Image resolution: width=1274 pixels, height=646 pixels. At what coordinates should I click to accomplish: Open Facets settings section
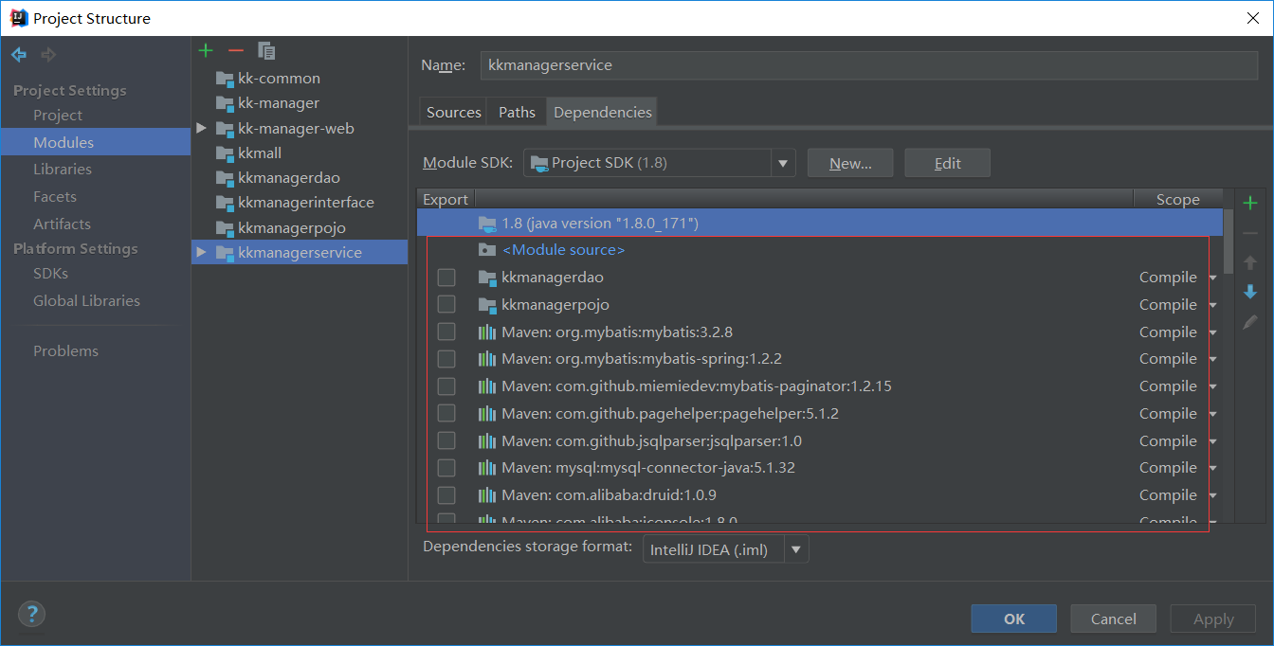point(55,196)
